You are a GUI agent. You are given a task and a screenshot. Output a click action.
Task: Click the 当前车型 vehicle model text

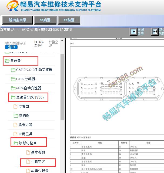pyautogui.click(x=36, y=30)
